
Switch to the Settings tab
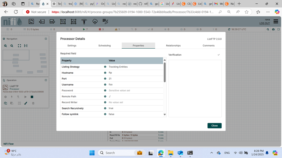(x=72, y=46)
